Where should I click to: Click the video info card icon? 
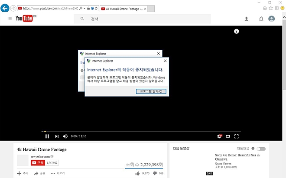pos(237,31)
